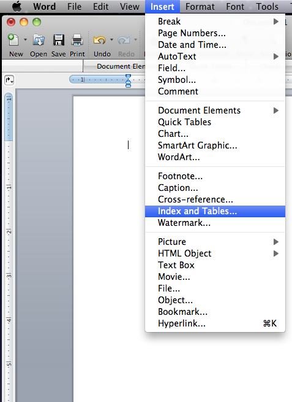Expand the Undo history dropdown arrow

tap(112, 40)
